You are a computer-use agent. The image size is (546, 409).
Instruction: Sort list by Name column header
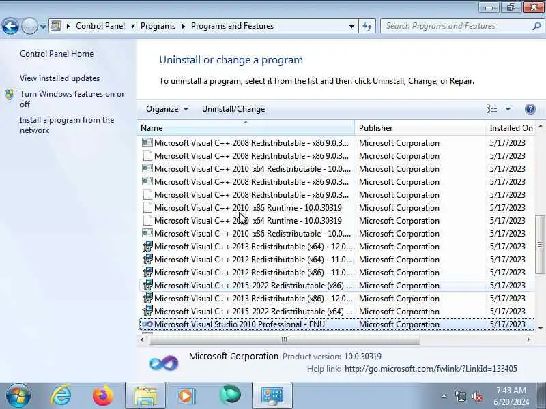(246, 128)
